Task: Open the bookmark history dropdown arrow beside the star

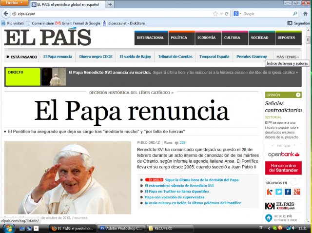Action: tap(221, 14)
